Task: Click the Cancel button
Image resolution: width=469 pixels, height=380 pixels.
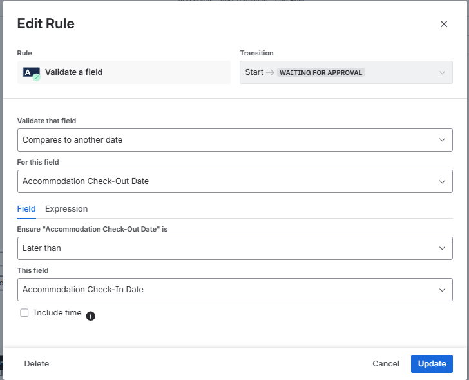Action: [386, 363]
